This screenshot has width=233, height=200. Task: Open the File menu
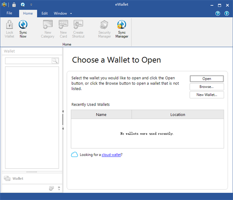coord(9,13)
